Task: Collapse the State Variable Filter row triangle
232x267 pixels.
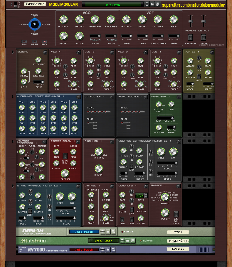Action: point(13,186)
